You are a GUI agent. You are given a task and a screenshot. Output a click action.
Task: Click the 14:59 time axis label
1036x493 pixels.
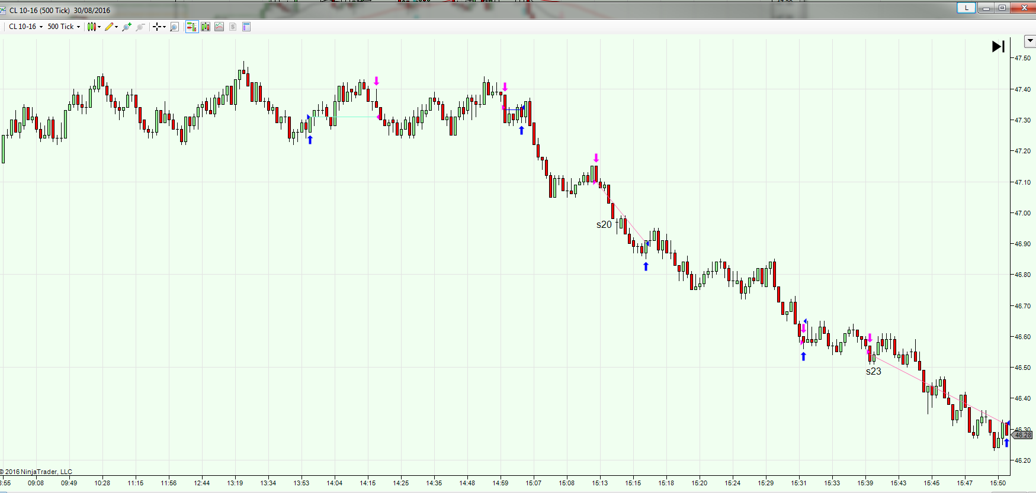point(500,483)
